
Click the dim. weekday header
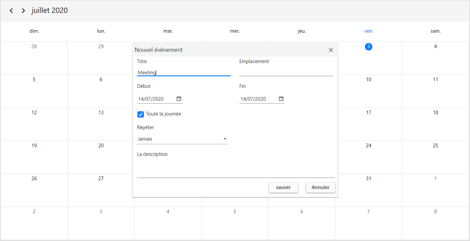pyautogui.click(x=34, y=31)
